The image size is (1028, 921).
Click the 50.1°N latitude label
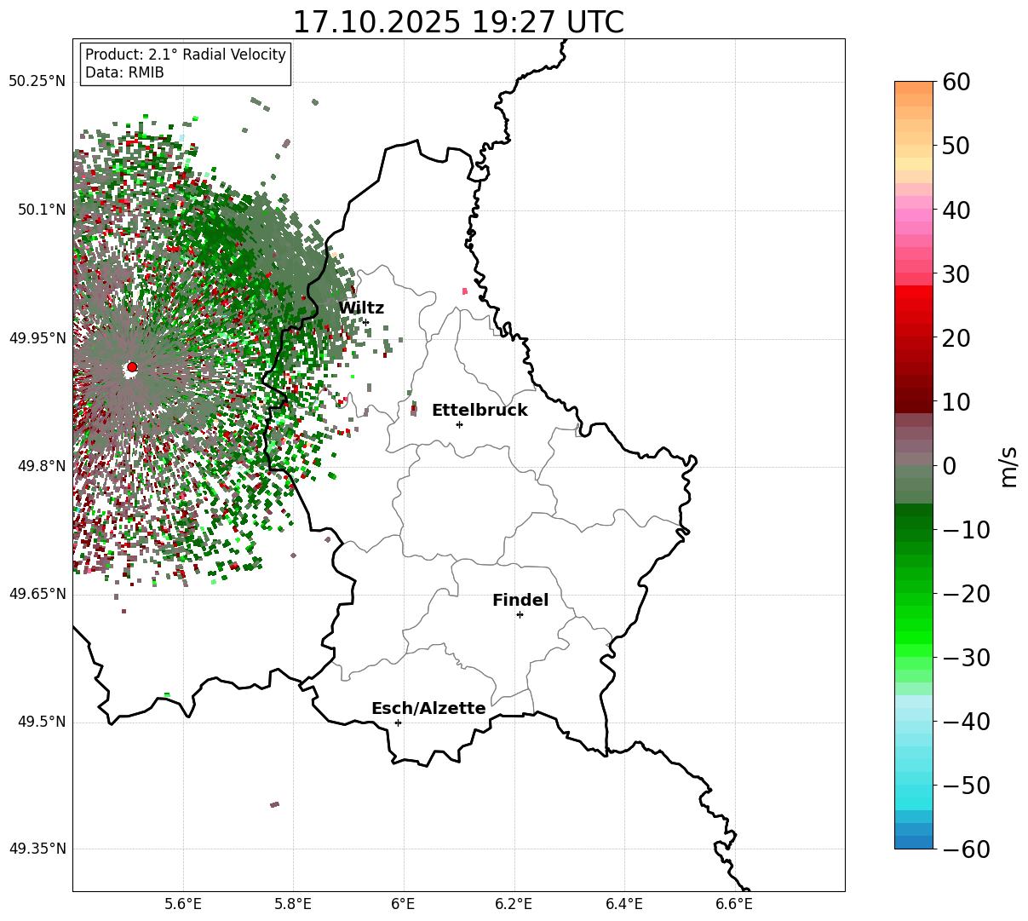pos(41,210)
